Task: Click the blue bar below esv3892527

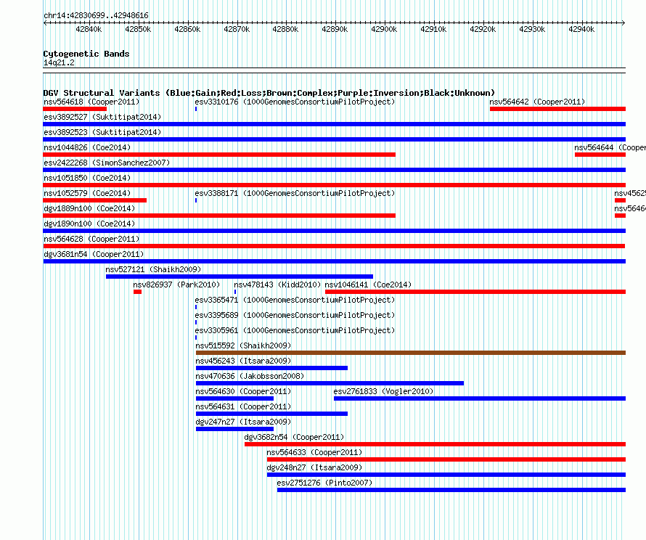Action: point(334,124)
